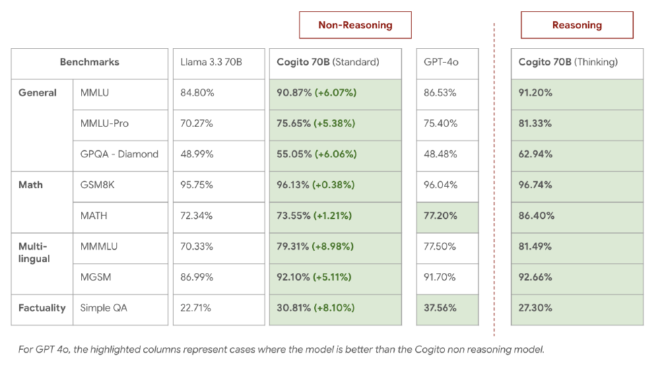The width and height of the screenshot is (660, 365).
Task: Select the Cogito 70B (Standard) header
Action: coord(335,62)
